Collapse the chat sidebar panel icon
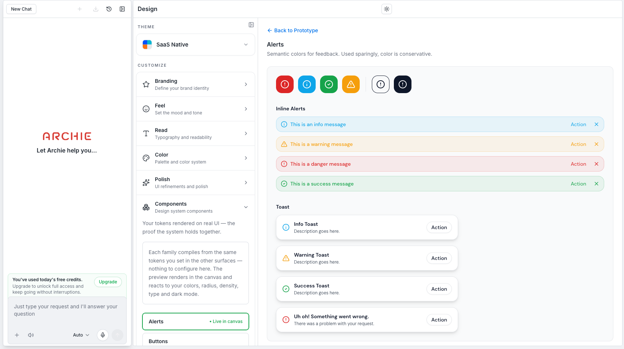Image resolution: width=624 pixels, height=349 pixels. click(122, 9)
